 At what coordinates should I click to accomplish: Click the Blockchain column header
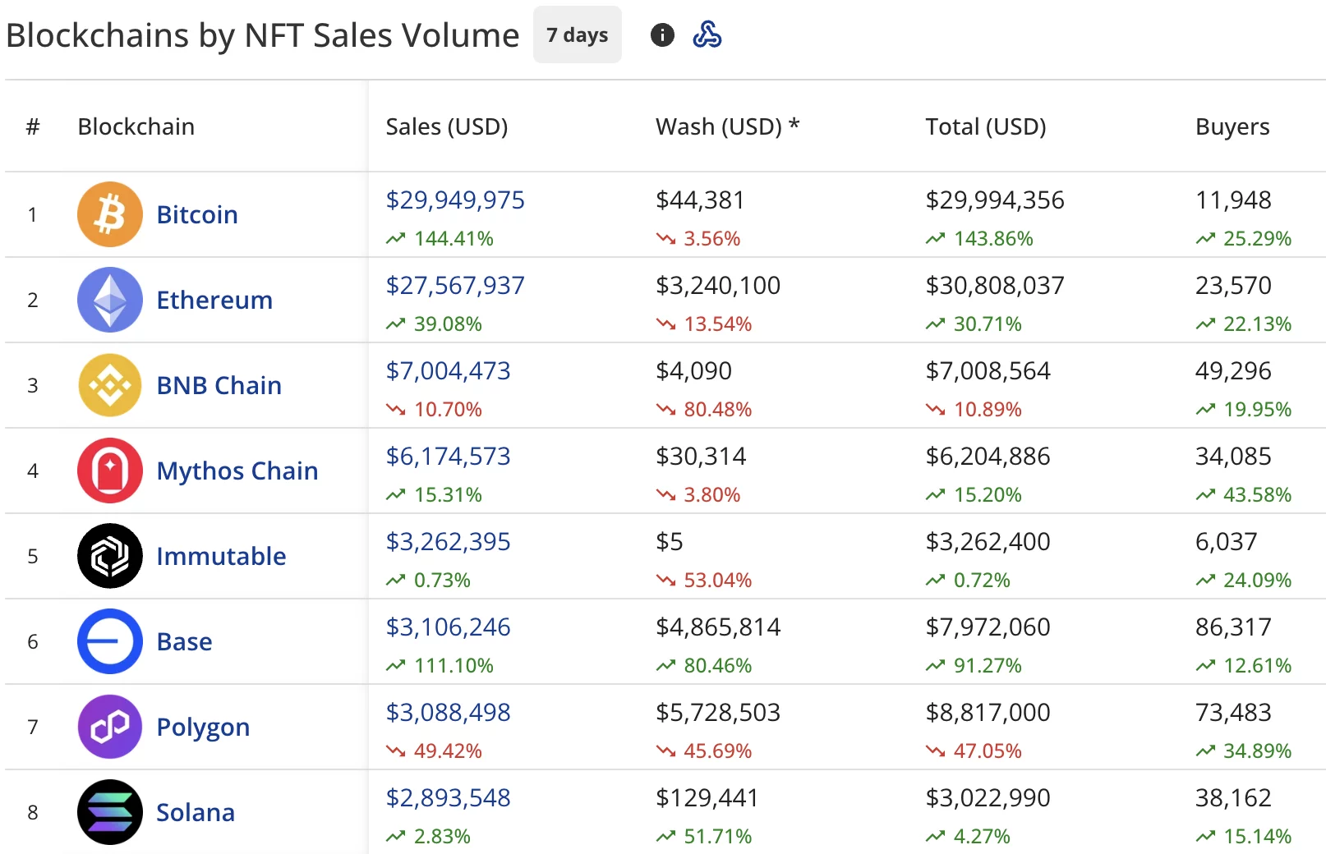pyautogui.click(x=136, y=126)
